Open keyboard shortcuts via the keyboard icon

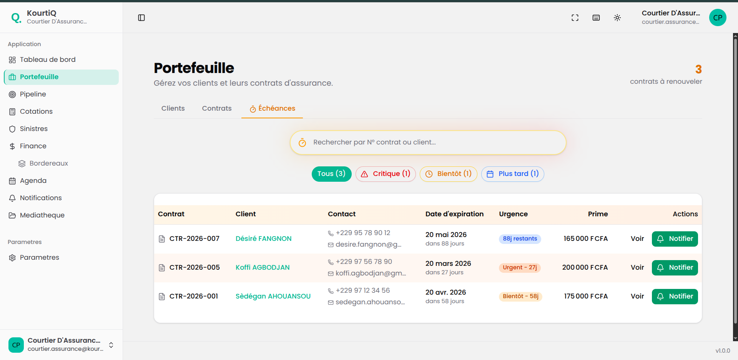pos(596,17)
